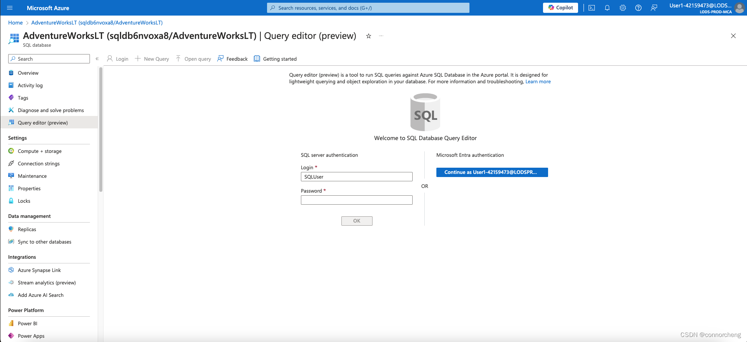Click the Azure Synapse Link icon
This screenshot has width=747, height=342.
coord(11,270)
